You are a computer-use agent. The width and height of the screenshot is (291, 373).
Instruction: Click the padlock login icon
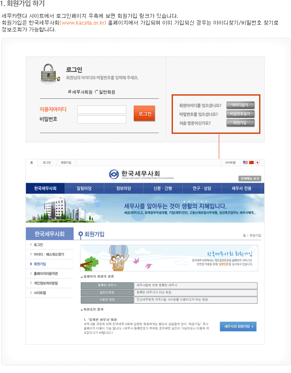click(50, 73)
